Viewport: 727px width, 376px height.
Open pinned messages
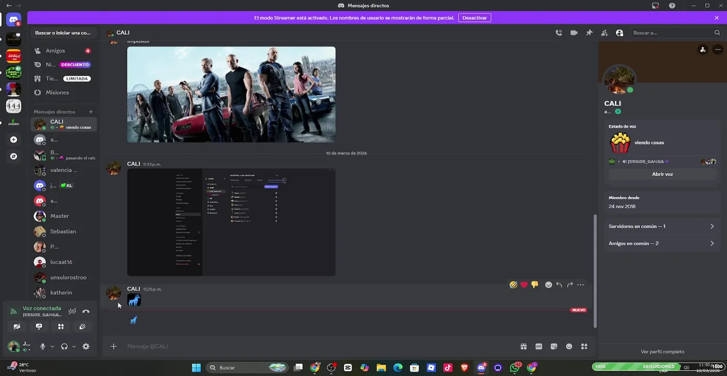589,32
